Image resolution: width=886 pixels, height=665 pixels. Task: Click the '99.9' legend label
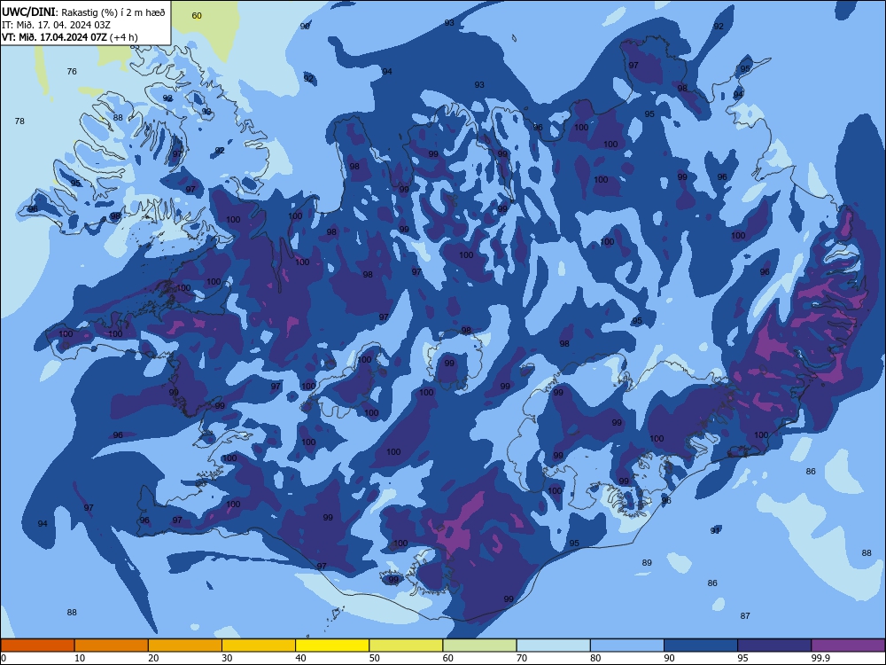821,658
